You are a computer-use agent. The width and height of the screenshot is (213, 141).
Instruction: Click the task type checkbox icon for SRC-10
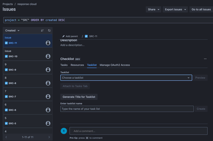(6, 56)
